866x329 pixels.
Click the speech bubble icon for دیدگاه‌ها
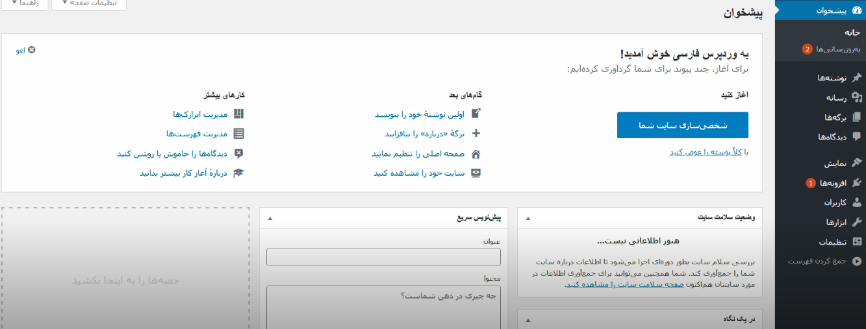(856, 137)
